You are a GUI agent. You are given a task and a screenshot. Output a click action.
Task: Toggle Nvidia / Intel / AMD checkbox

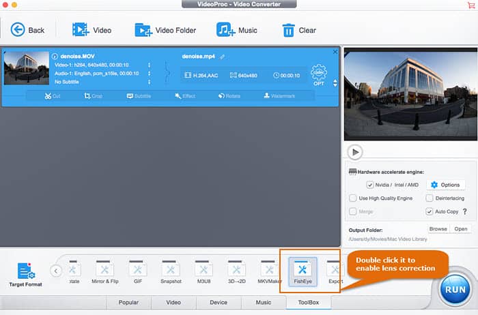tap(370, 185)
